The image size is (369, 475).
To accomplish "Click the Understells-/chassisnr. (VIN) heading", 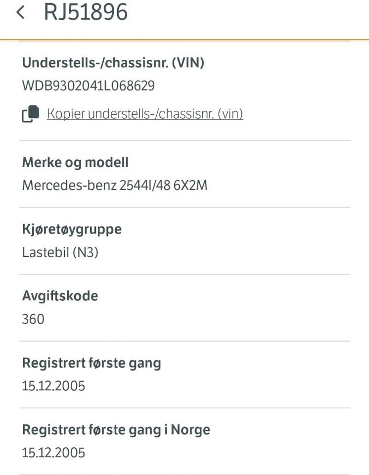I will [113, 63].
